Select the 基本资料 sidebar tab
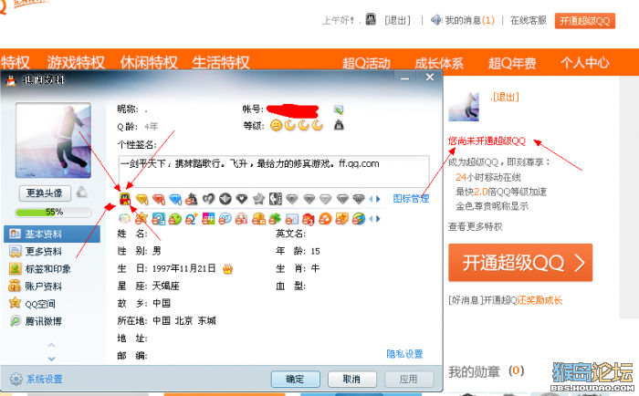The image size is (639, 396). [x=52, y=234]
